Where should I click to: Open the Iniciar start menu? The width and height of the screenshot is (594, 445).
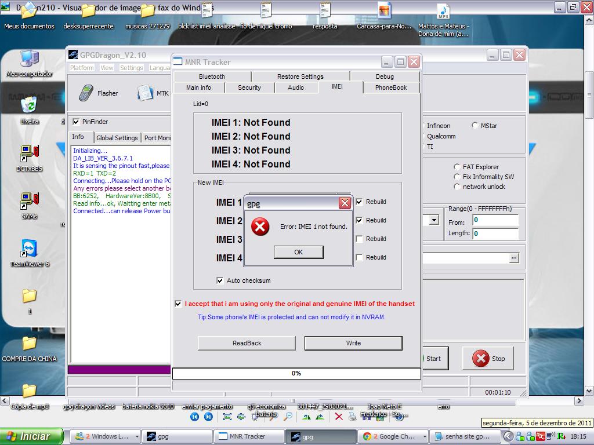[x=31, y=436]
